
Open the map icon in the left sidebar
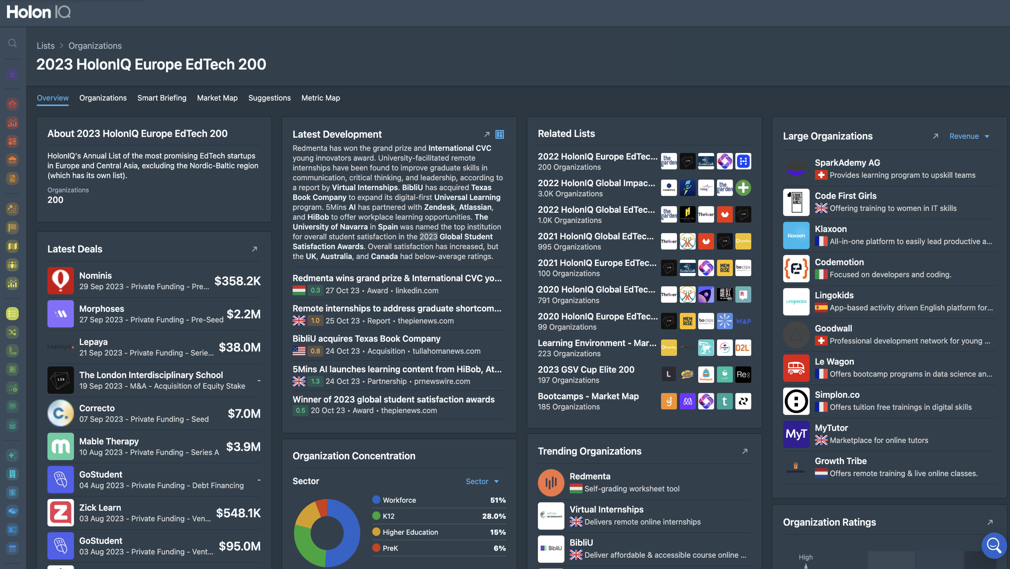pyautogui.click(x=12, y=246)
